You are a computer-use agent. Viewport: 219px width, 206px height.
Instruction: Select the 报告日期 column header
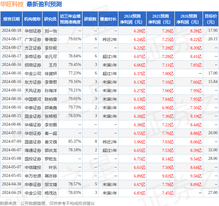click(x=11, y=19)
